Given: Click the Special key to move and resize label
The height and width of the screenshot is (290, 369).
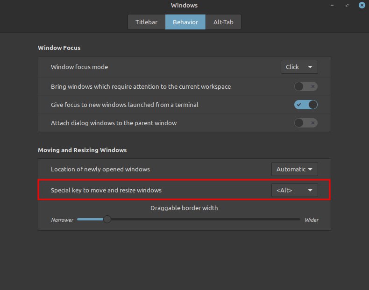Looking at the screenshot, I should coord(106,190).
